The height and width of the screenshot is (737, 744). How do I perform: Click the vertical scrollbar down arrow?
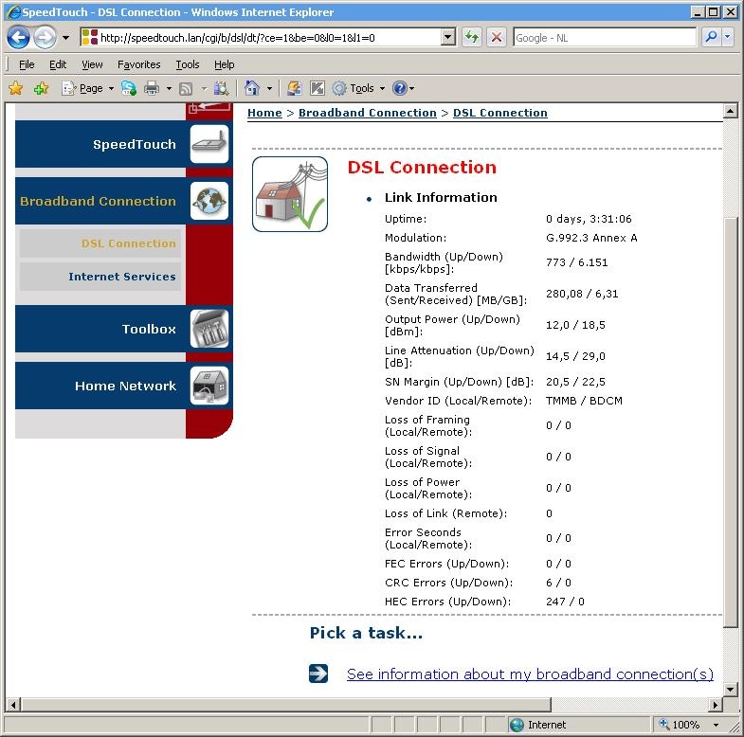[x=730, y=690]
